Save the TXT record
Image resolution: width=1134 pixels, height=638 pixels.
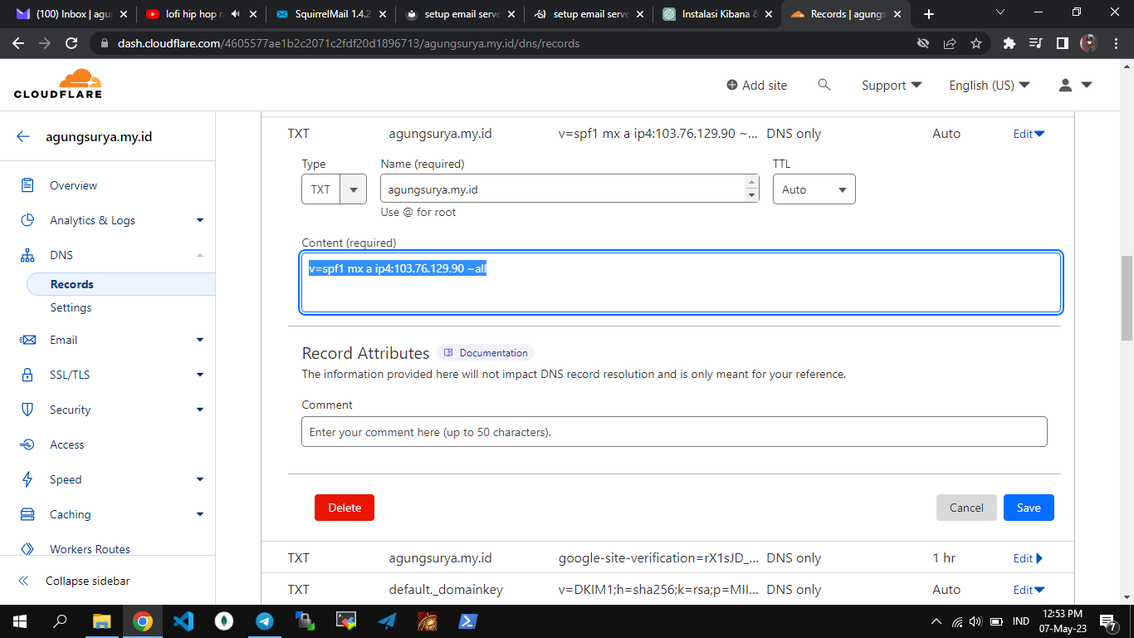click(x=1028, y=508)
